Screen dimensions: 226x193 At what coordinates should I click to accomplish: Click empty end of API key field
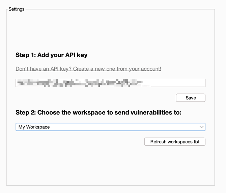click(x=177, y=83)
